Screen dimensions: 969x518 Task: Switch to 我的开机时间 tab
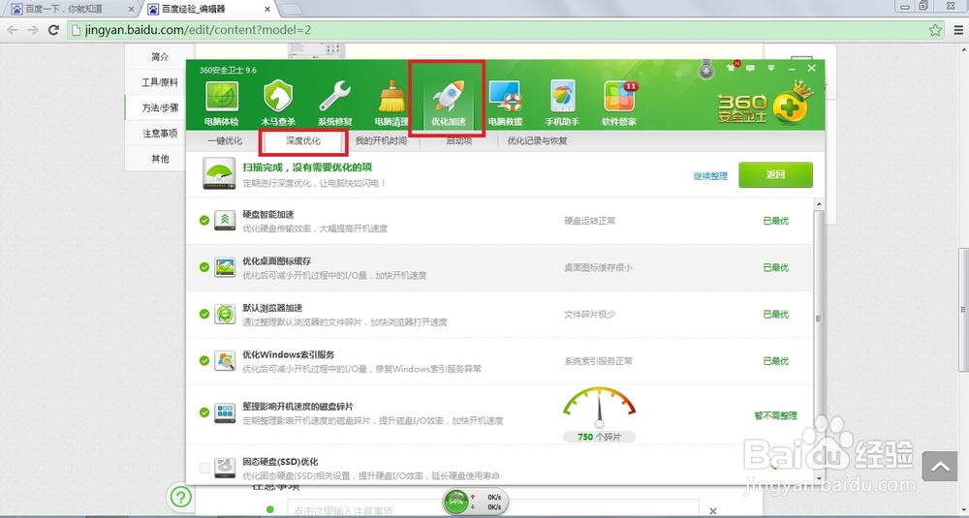pyautogui.click(x=381, y=140)
